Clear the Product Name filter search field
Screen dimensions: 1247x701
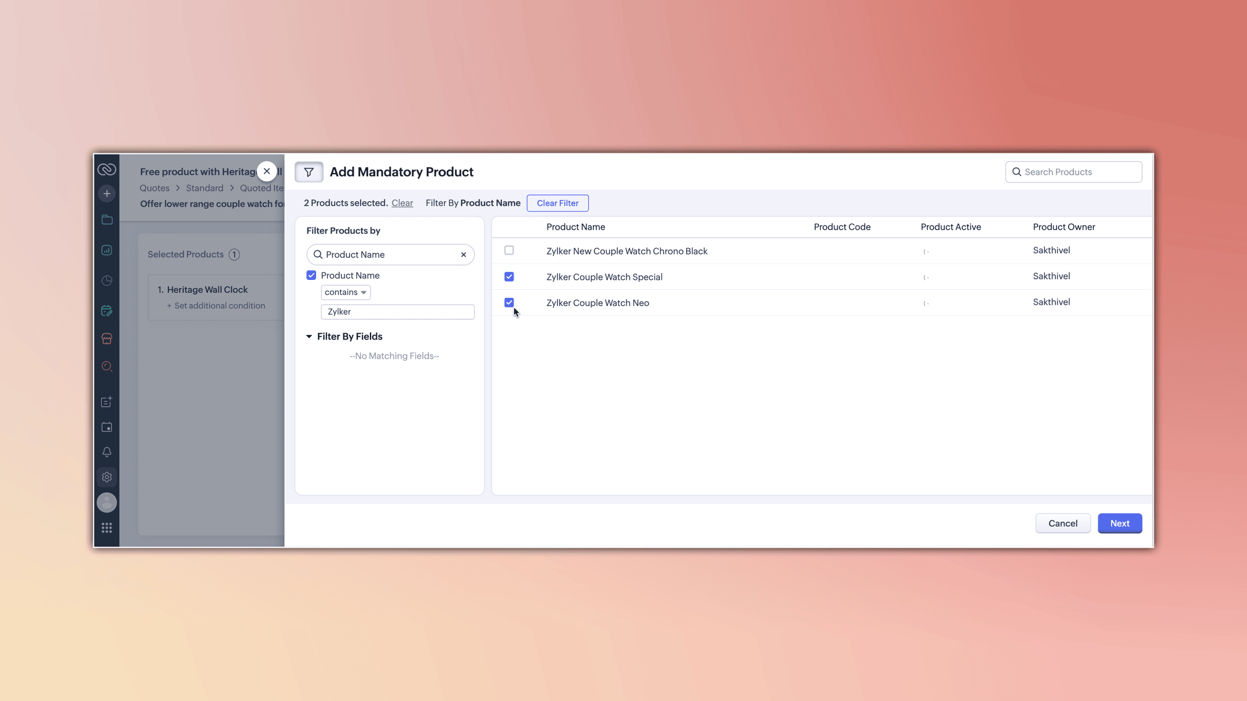point(463,254)
